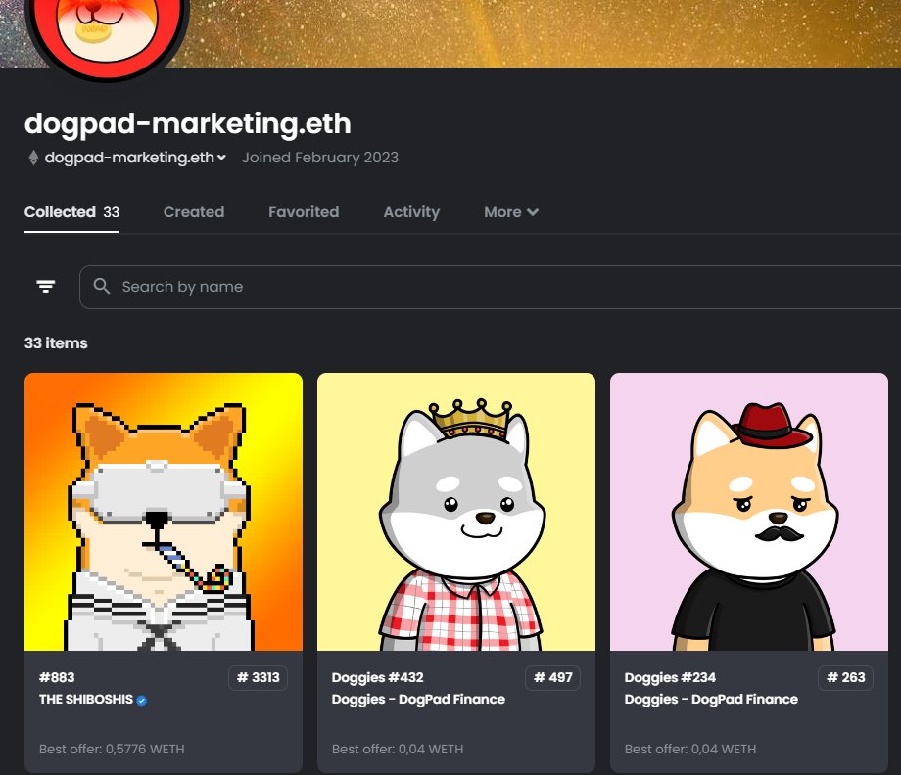This screenshot has height=775, width=901.
Task: Open Doggies - DogPad Finance under Doggies #234
Action: pos(711,700)
